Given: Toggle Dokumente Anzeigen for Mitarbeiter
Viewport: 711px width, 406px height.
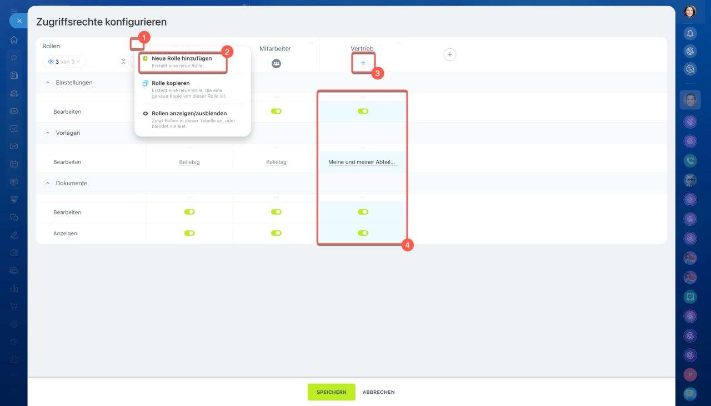Looking at the screenshot, I should tap(276, 233).
